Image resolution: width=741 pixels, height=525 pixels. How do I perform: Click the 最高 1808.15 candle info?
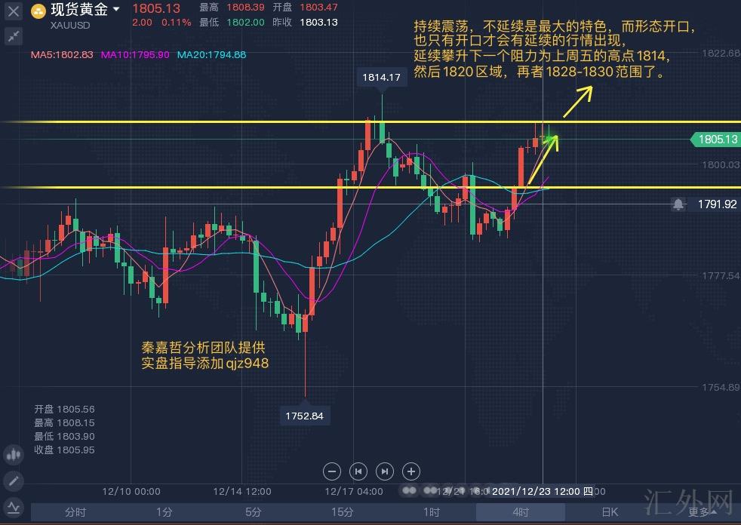(64, 423)
